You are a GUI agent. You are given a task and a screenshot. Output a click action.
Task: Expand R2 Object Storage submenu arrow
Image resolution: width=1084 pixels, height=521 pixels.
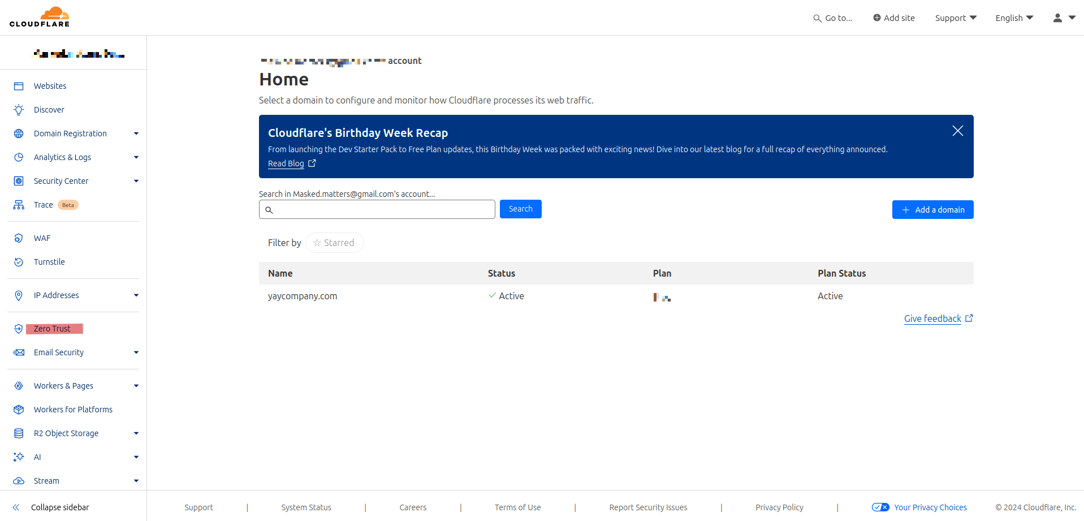136,433
